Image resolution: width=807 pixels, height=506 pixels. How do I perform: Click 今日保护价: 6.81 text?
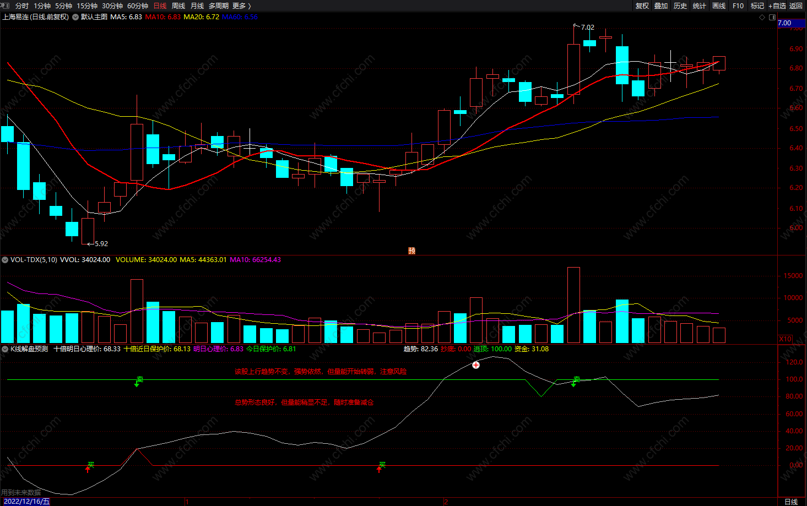[271, 349]
